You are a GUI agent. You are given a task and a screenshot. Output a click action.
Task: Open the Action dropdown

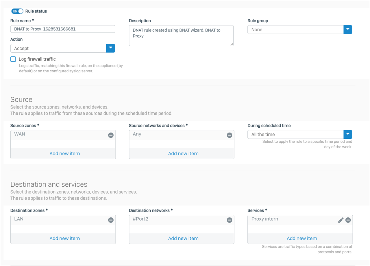110,48
